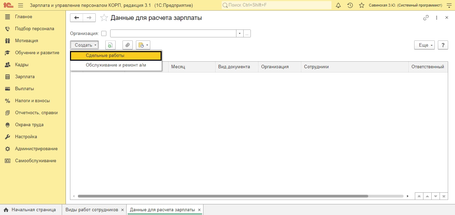Click the Налоги и взносы percent icon
The width and height of the screenshot is (455, 215).
point(8,101)
